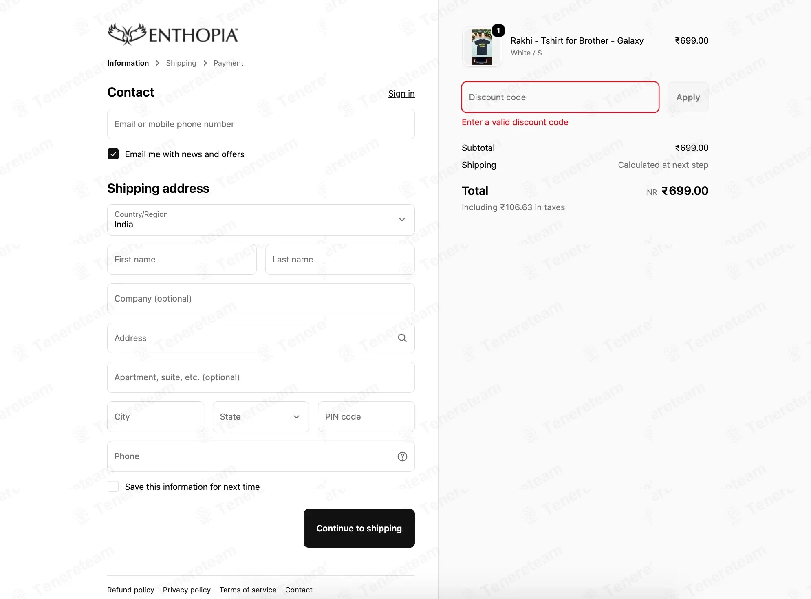Apply the discount code
The image size is (811, 599).
(x=688, y=97)
